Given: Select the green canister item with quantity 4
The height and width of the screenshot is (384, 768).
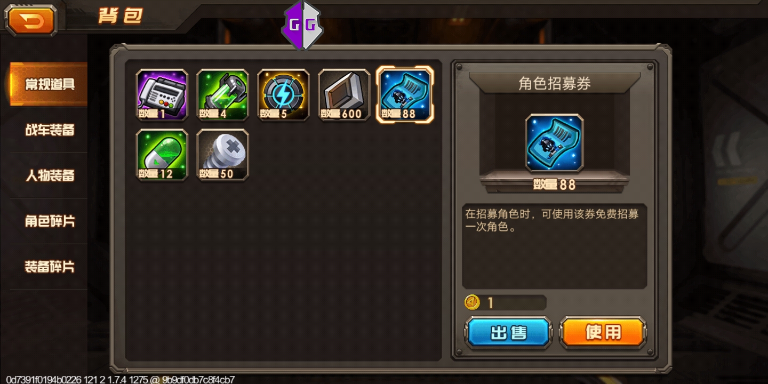Looking at the screenshot, I should click(x=223, y=95).
